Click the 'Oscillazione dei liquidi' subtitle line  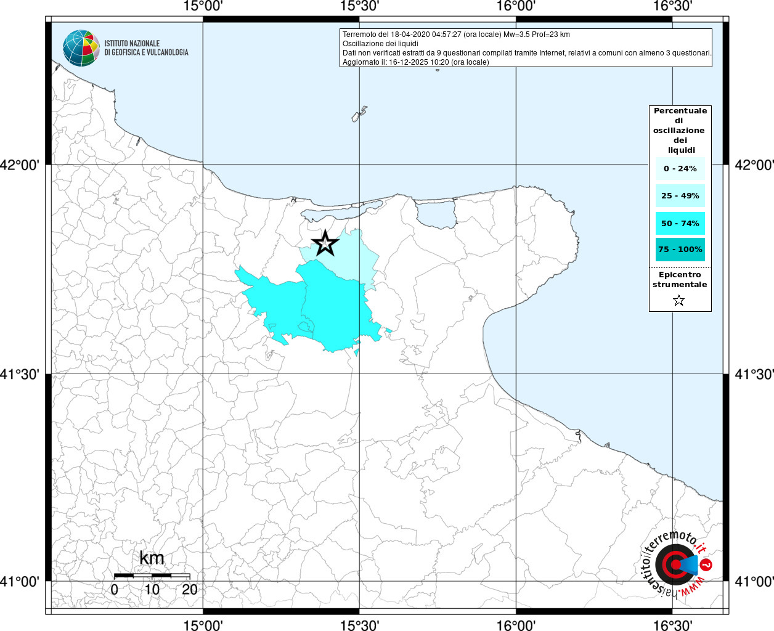pos(380,44)
